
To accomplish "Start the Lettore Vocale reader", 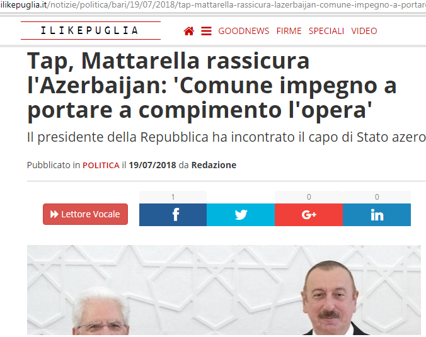I will point(85,214).
